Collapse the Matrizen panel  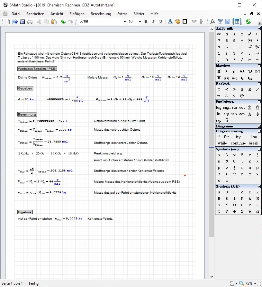pos(259,66)
